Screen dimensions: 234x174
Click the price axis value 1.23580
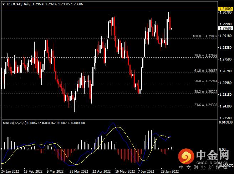[x=226, y=118]
